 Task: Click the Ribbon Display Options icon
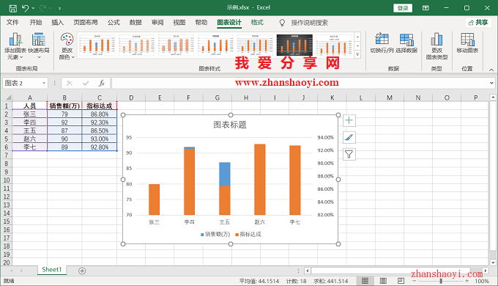point(425,8)
